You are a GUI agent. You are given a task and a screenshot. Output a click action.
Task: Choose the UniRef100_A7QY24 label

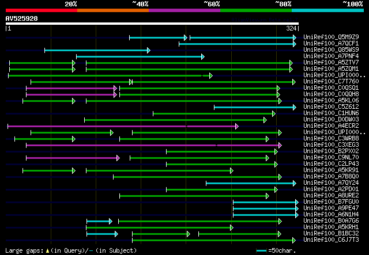(x=331, y=183)
